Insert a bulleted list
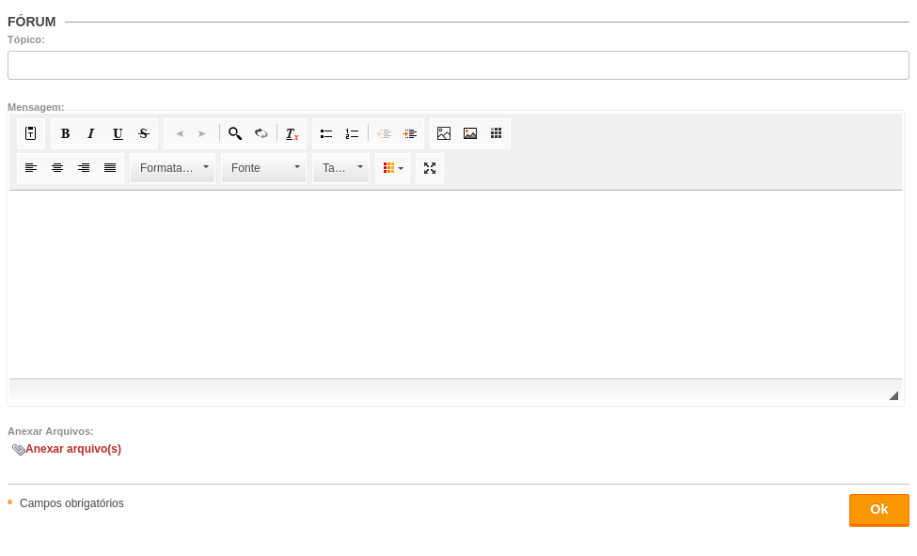This screenshot has height=556, width=917. click(x=326, y=133)
